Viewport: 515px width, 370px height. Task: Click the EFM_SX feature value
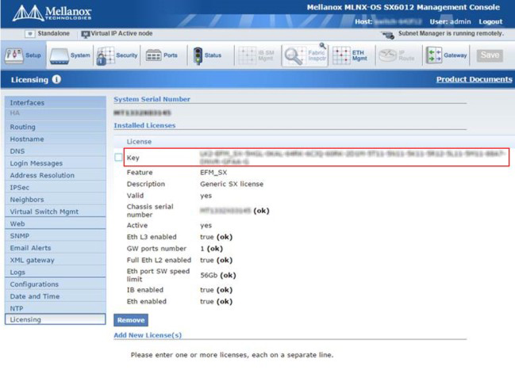click(213, 173)
